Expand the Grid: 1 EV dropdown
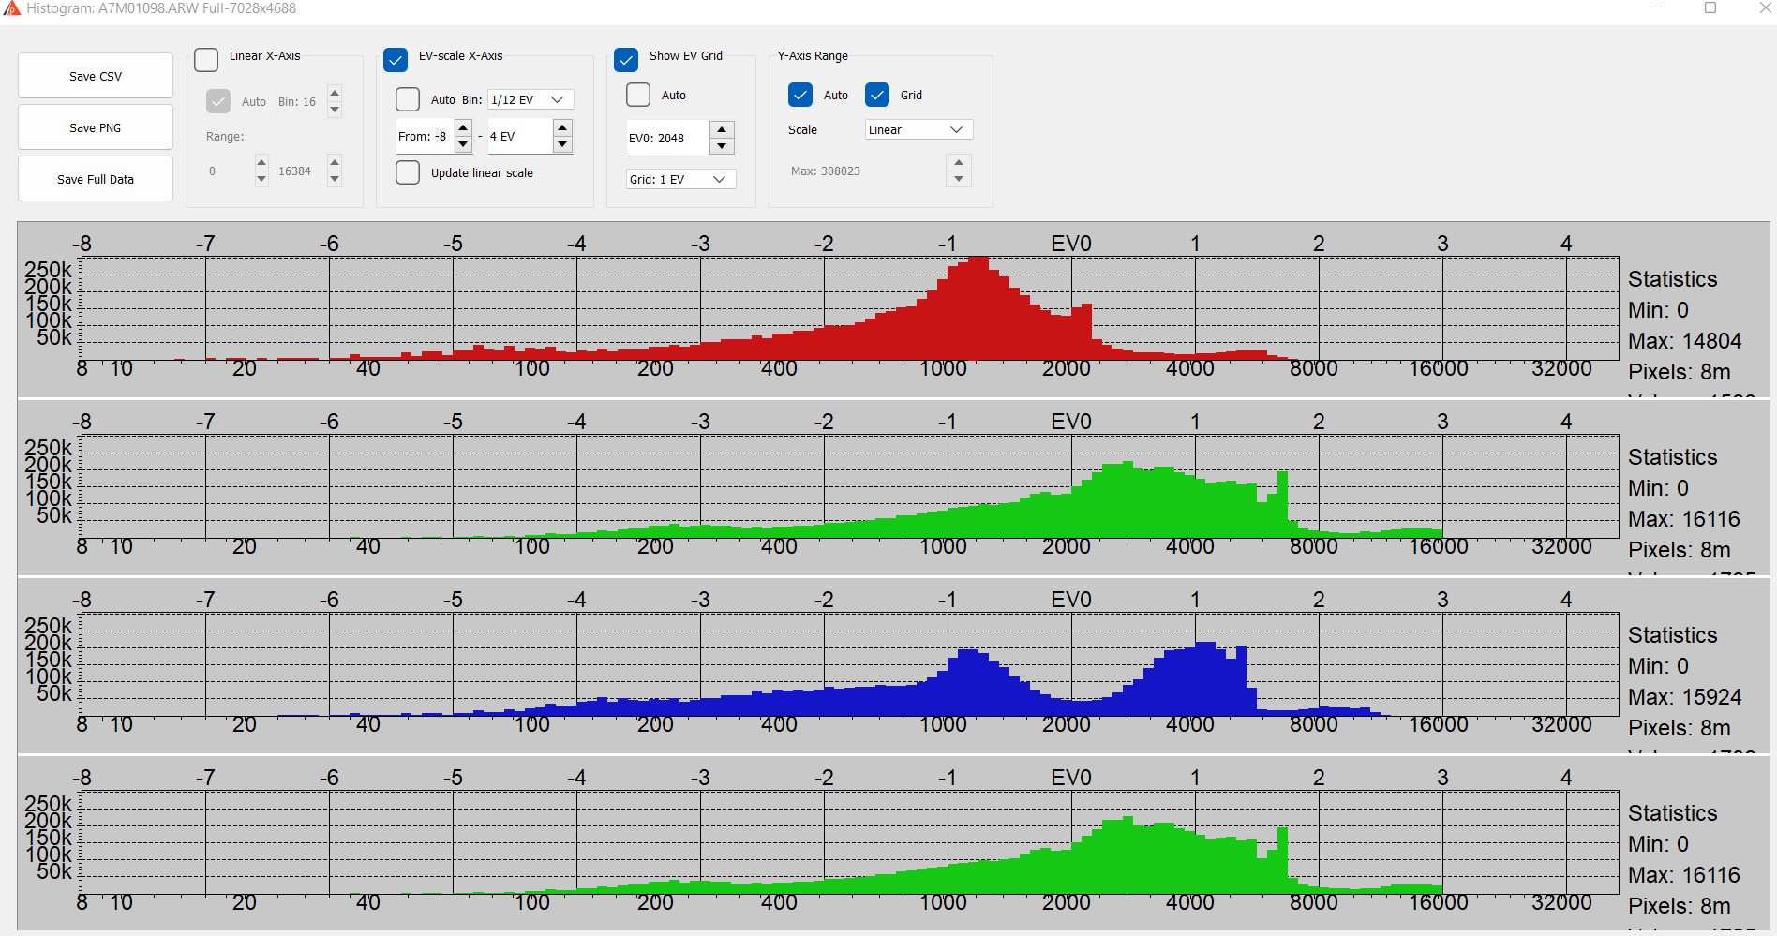Viewport: 1777px width, 936px height. click(679, 179)
